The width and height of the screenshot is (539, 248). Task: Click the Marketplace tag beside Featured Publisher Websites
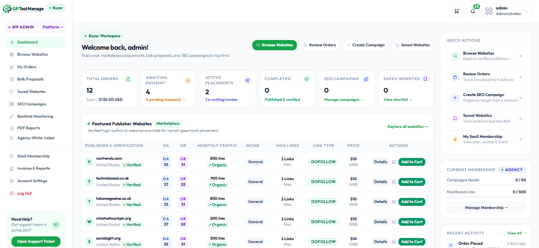click(168, 124)
